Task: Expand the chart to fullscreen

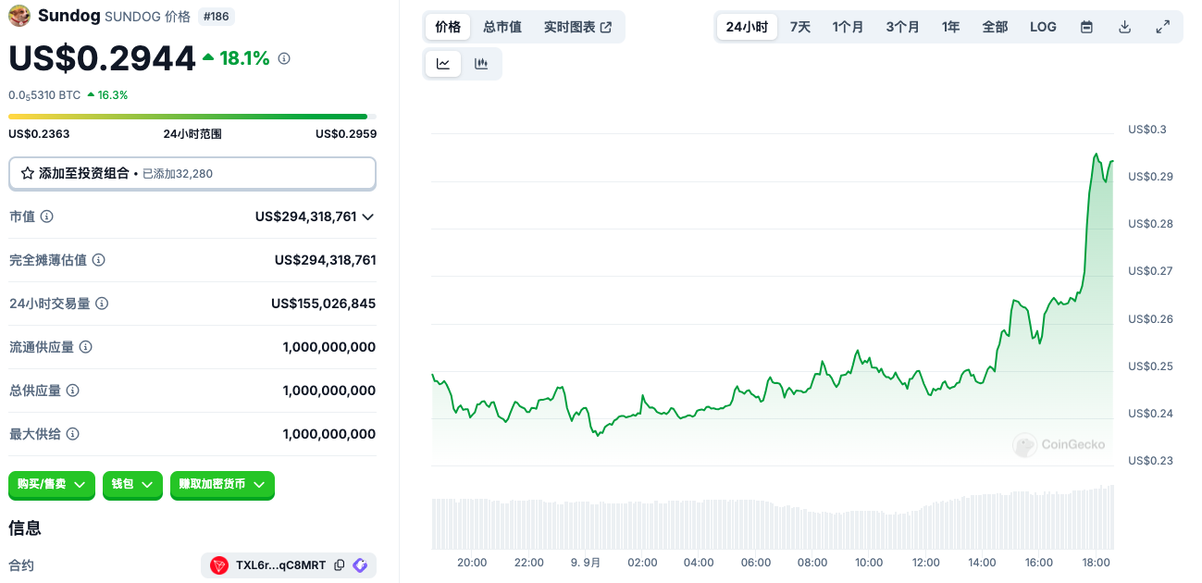Action: (x=1163, y=27)
